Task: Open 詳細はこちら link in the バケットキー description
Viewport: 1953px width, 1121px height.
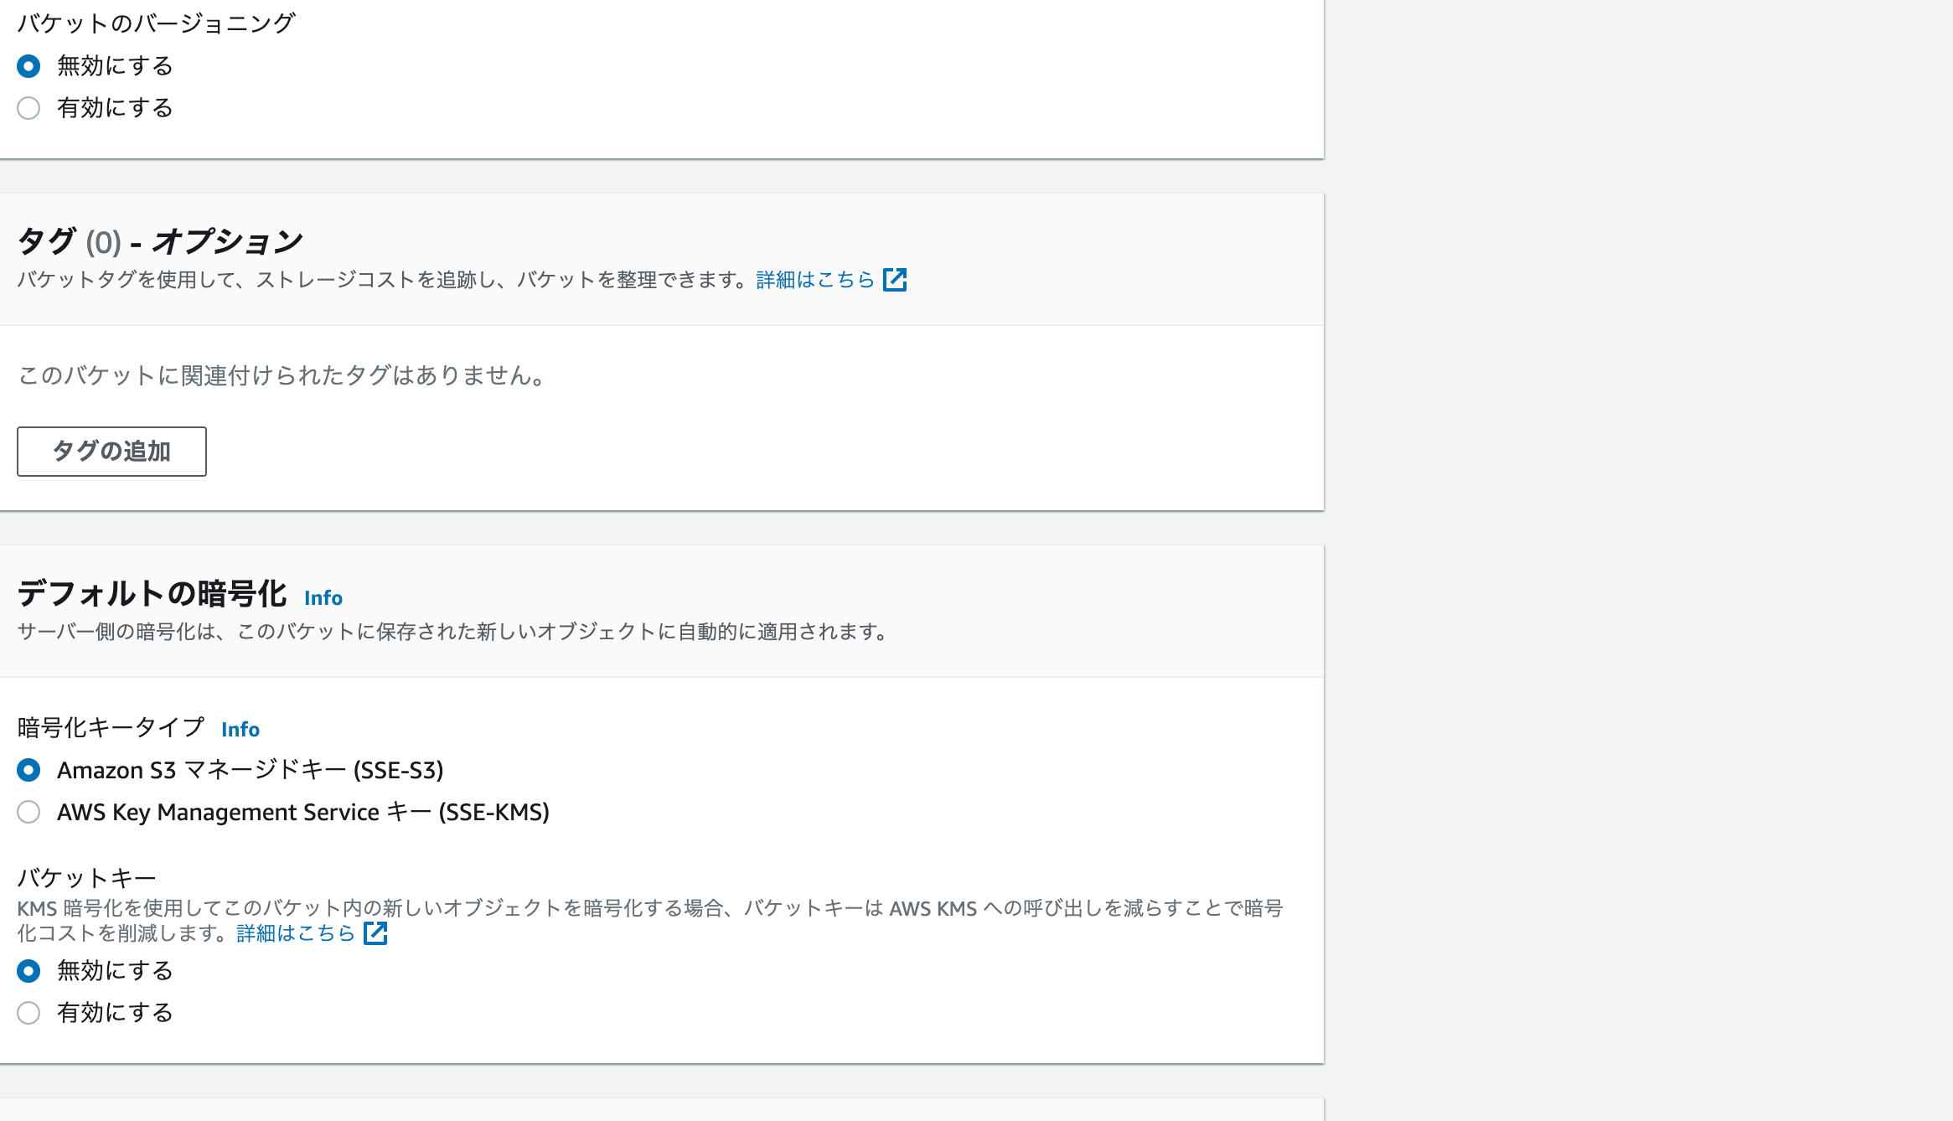Action: click(x=295, y=933)
